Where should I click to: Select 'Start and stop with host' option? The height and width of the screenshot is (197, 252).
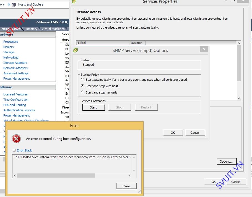pyautogui.click(x=82, y=86)
